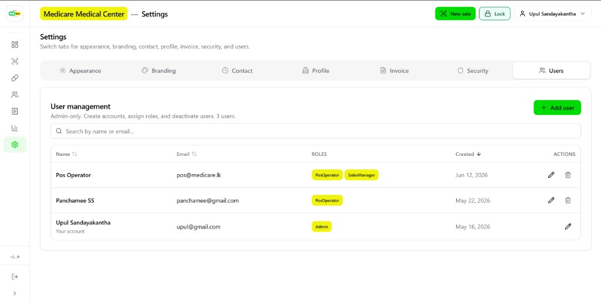
Task: Sort the table by Email column
Action: click(x=187, y=154)
